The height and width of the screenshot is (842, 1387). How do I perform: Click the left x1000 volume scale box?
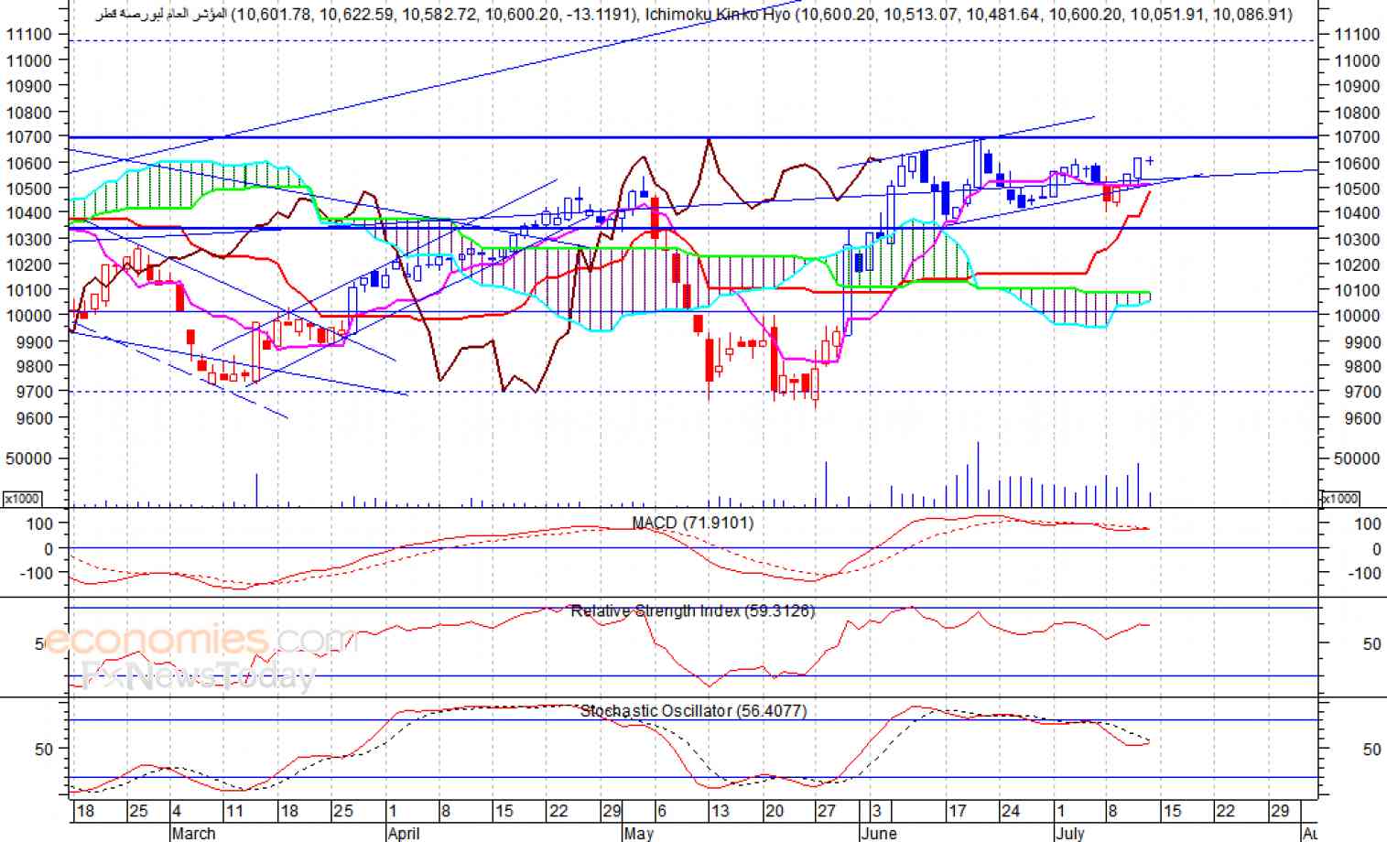pyautogui.click(x=21, y=498)
